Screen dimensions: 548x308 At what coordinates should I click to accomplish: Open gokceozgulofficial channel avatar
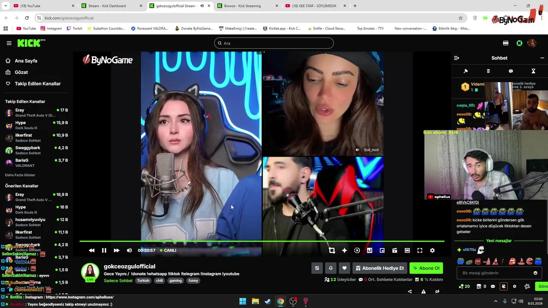pyautogui.click(x=90, y=272)
